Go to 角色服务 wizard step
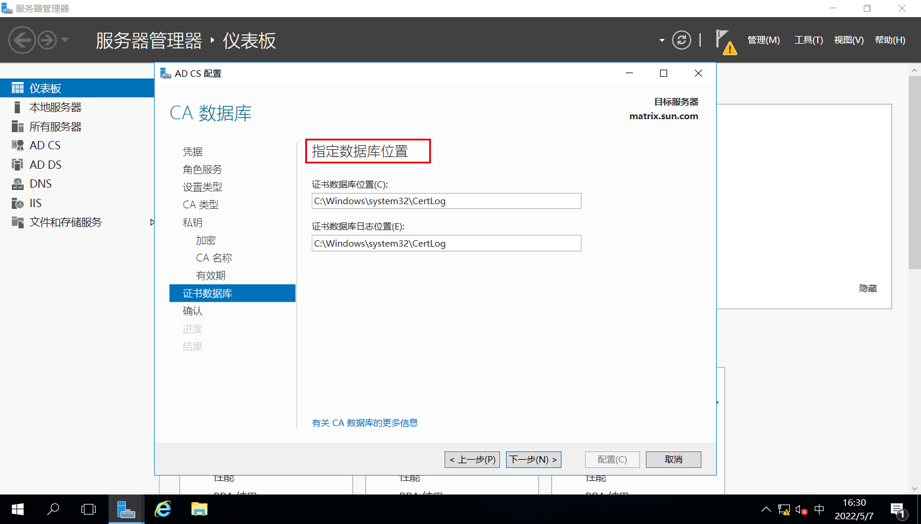The width and height of the screenshot is (921, 524). click(203, 169)
